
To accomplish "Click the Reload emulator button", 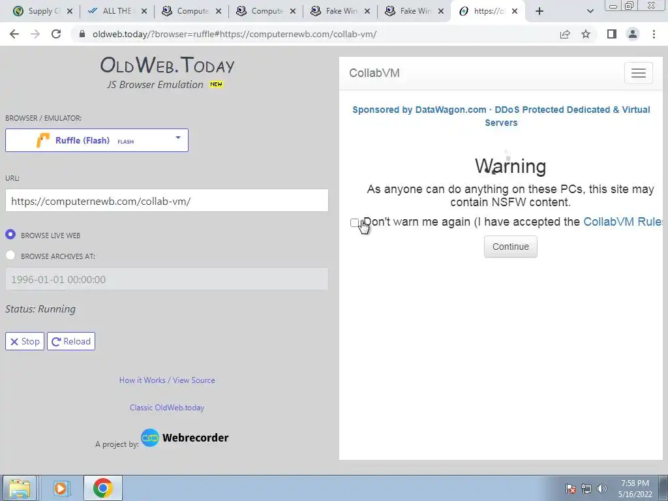I will pos(71,341).
